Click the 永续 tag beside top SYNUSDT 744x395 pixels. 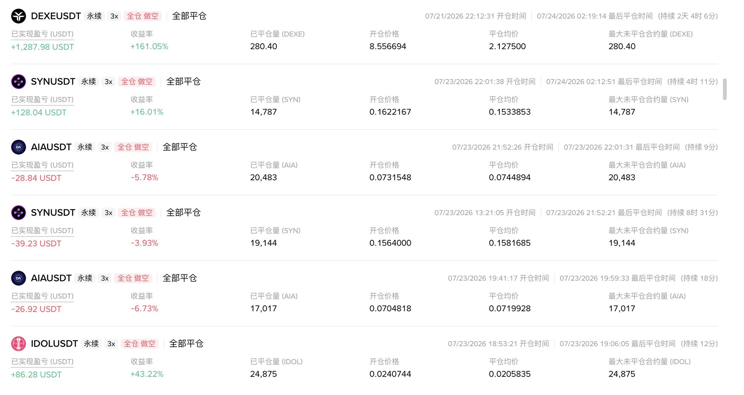pyautogui.click(x=89, y=82)
